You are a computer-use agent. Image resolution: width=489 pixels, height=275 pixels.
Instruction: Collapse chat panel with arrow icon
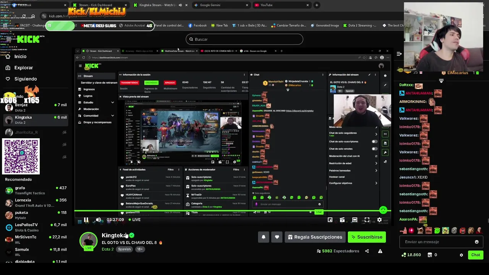point(399,54)
